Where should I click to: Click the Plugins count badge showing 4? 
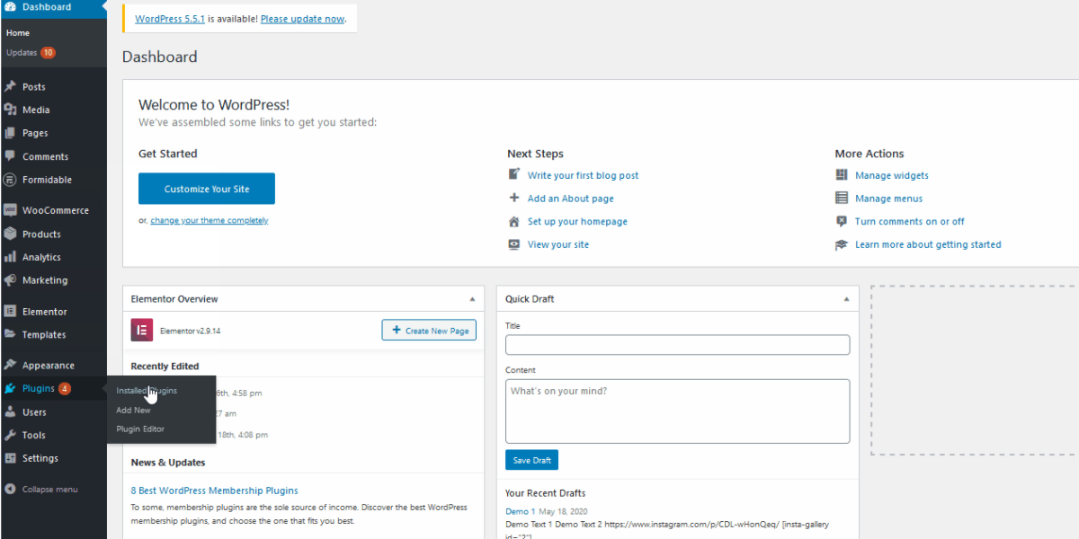[x=65, y=389]
